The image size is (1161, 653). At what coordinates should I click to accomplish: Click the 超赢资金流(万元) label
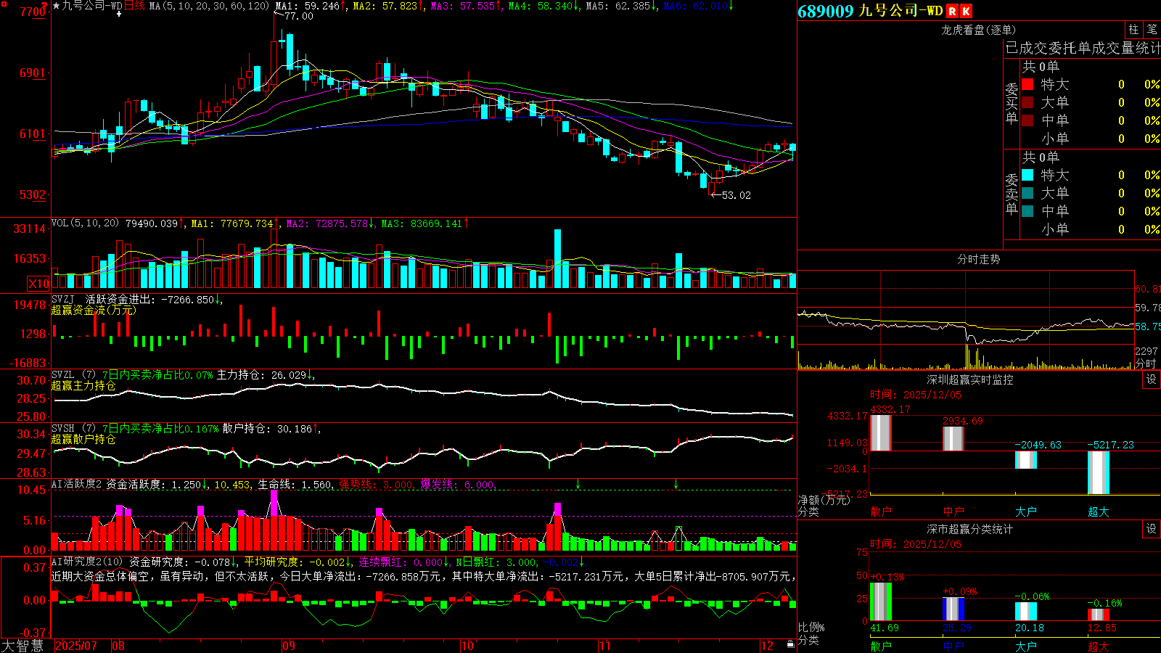94,310
